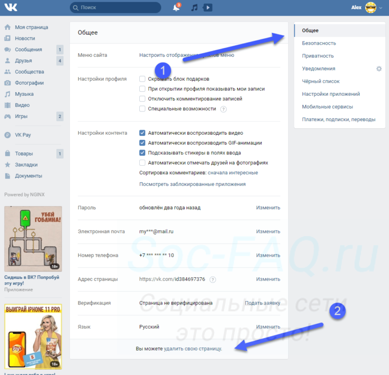Click the person icon beside Друзья
389x375 pixels.
coord(8,60)
